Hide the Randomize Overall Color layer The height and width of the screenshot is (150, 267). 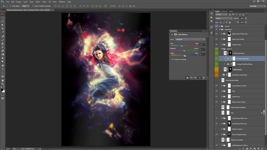click(x=217, y=75)
